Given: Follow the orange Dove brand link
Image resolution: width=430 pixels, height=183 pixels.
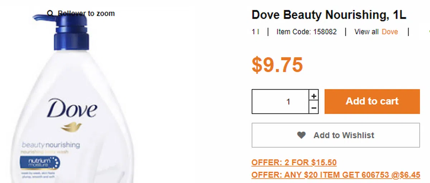Looking at the screenshot, I should coord(390,32).
